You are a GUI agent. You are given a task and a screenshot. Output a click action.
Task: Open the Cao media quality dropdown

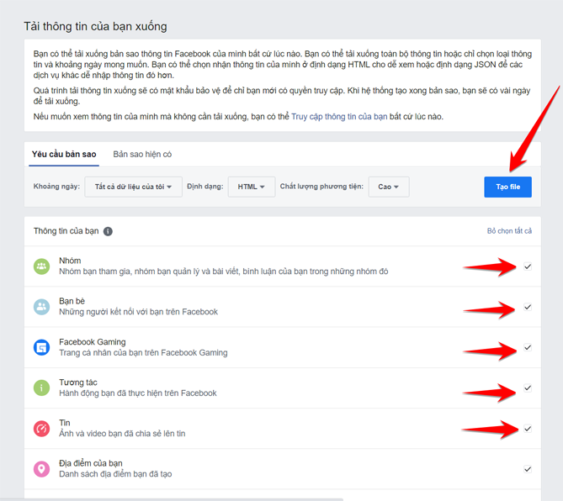(389, 187)
